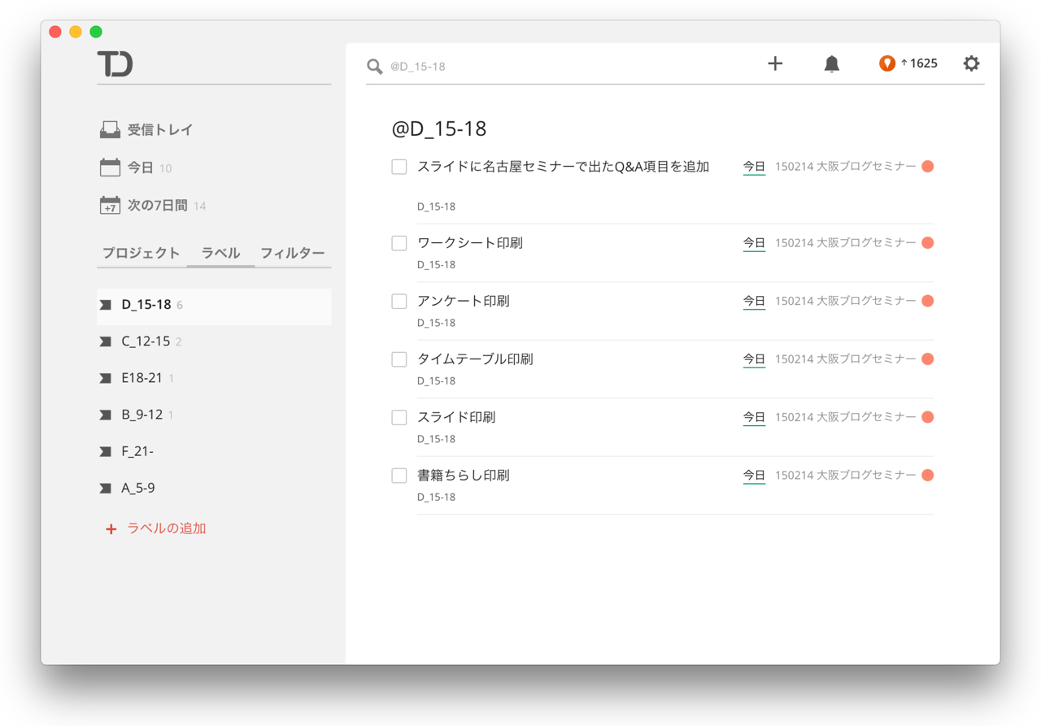This screenshot has width=1041, height=726.
Task: Switch to the プロジェクト tab
Action: 141,253
